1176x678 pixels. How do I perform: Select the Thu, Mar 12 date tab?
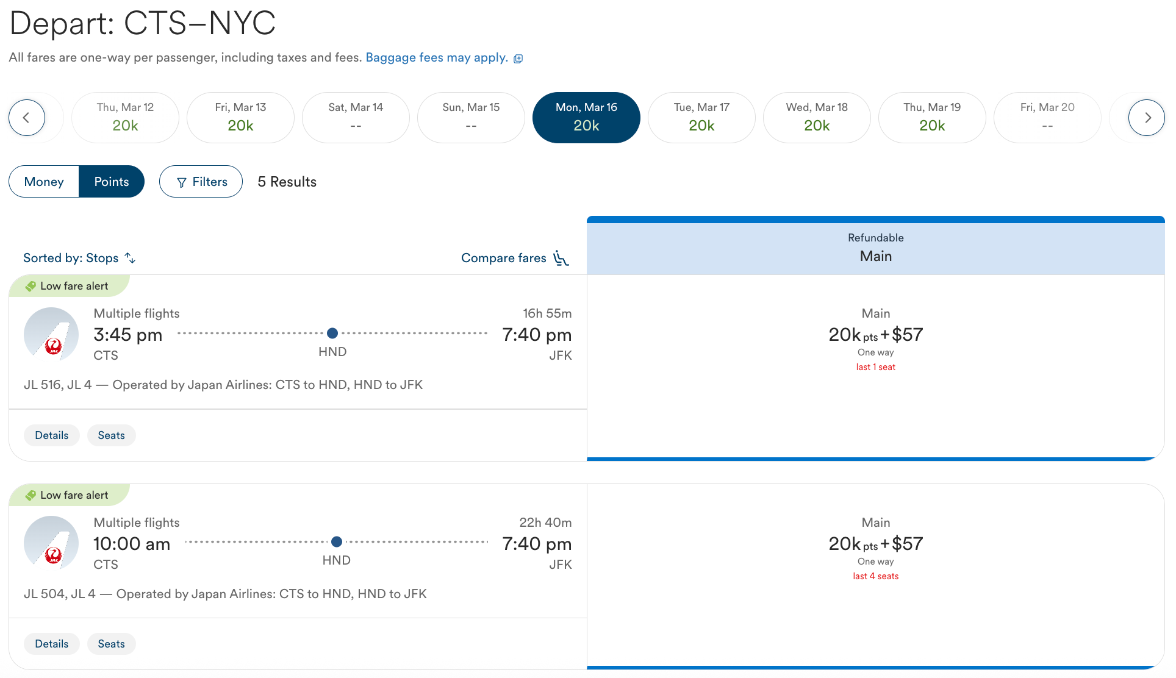[125, 118]
